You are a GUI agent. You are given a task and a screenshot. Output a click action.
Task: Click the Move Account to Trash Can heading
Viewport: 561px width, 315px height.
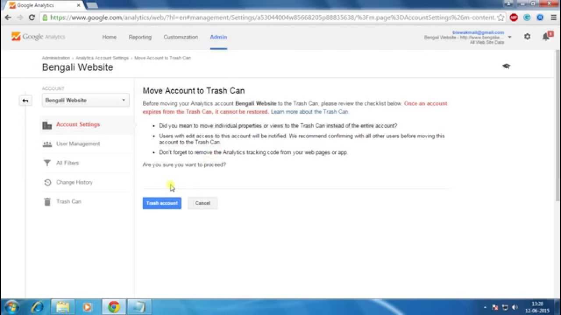click(x=194, y=91)
